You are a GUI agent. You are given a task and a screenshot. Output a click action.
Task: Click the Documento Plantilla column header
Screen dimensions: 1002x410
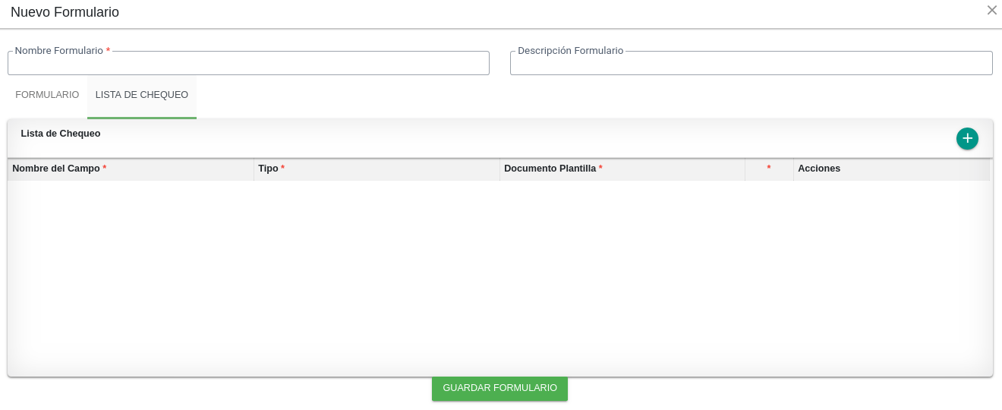(x=622, y=169)
